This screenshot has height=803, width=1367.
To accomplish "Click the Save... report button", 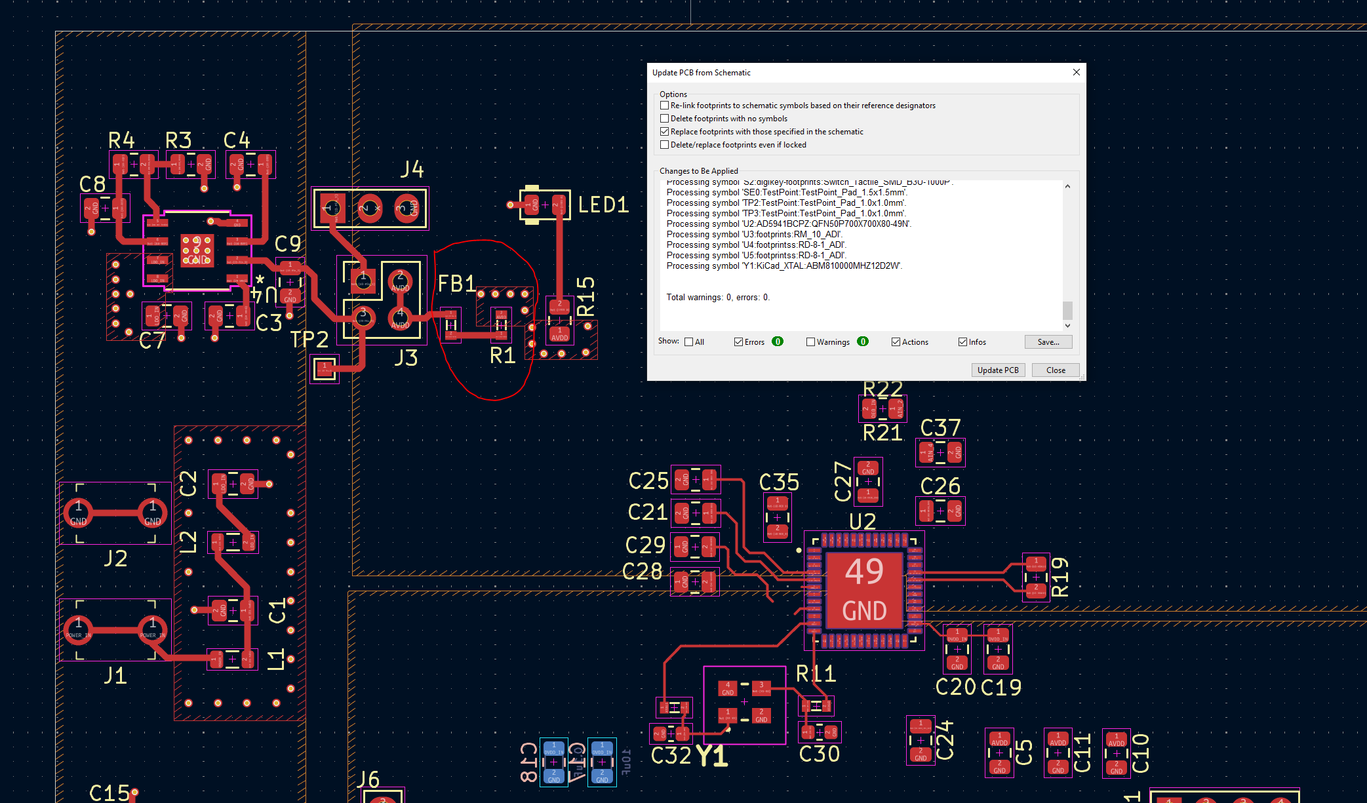I will [x=1048, y=342].
